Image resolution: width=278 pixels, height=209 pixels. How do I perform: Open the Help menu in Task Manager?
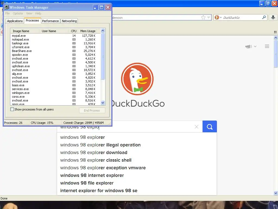pyautogui.click(x=38, y=13)
